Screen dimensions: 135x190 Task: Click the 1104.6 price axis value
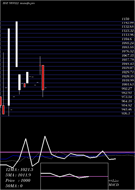127,39
